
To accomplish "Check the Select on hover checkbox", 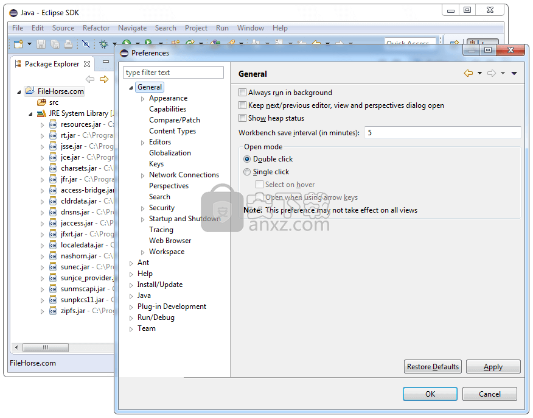I will (259, 185).
